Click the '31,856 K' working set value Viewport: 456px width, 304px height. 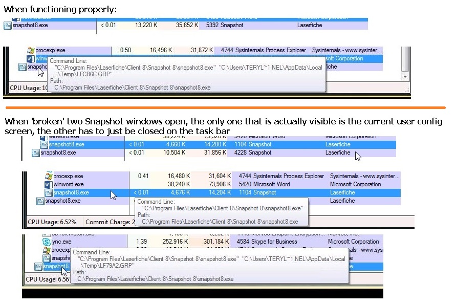pos(215,153)
